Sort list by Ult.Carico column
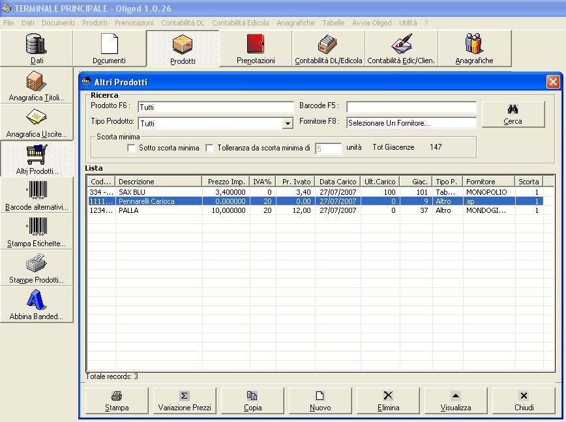This screenshot has height=422, width=566. click(380, 182)
